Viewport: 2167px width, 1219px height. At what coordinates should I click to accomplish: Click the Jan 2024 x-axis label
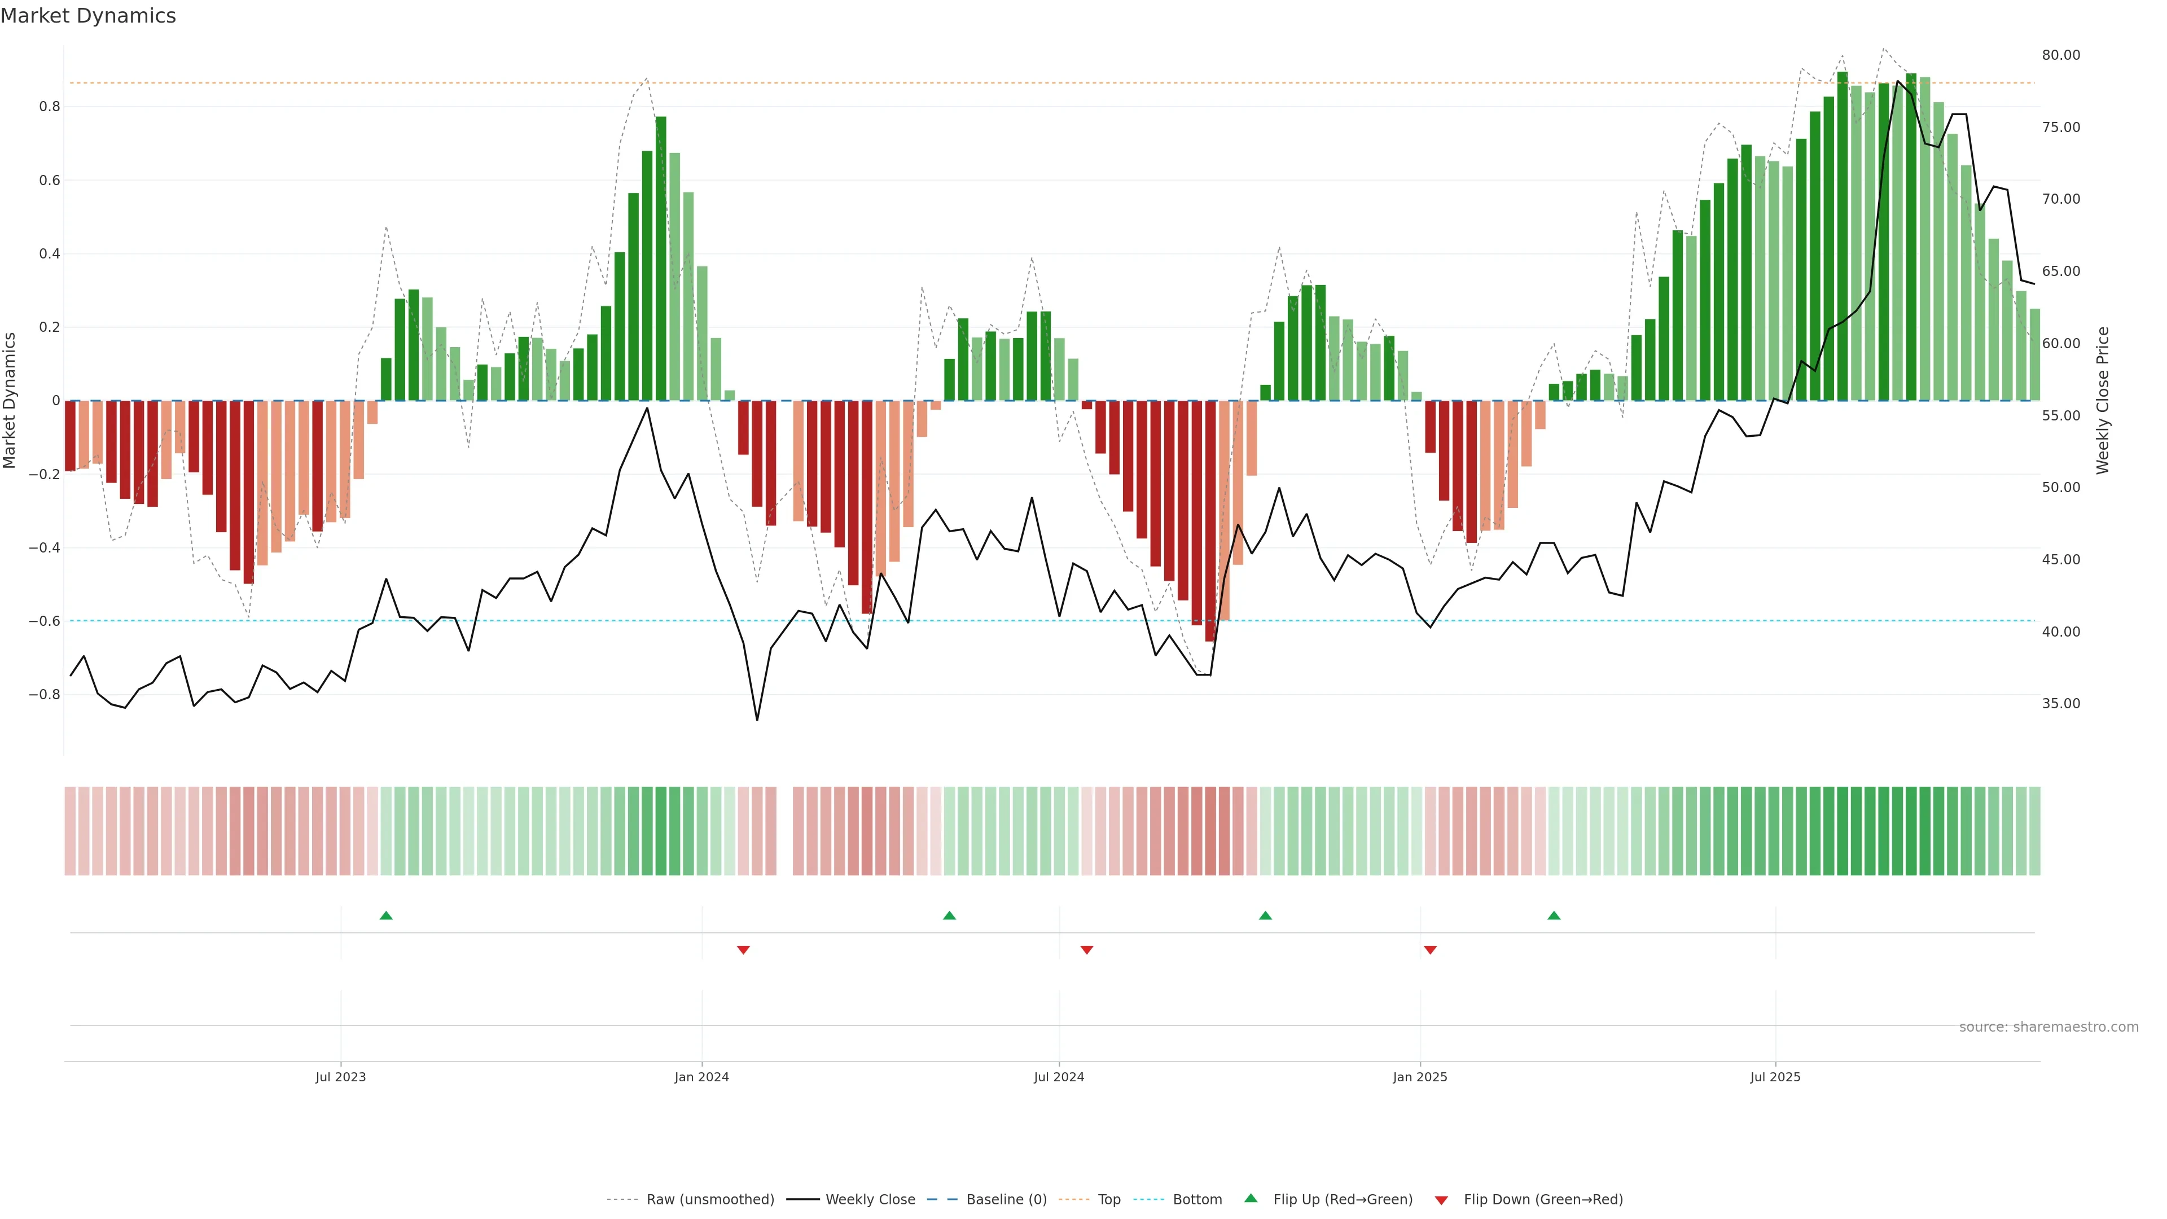click(x=701, y=1077)
